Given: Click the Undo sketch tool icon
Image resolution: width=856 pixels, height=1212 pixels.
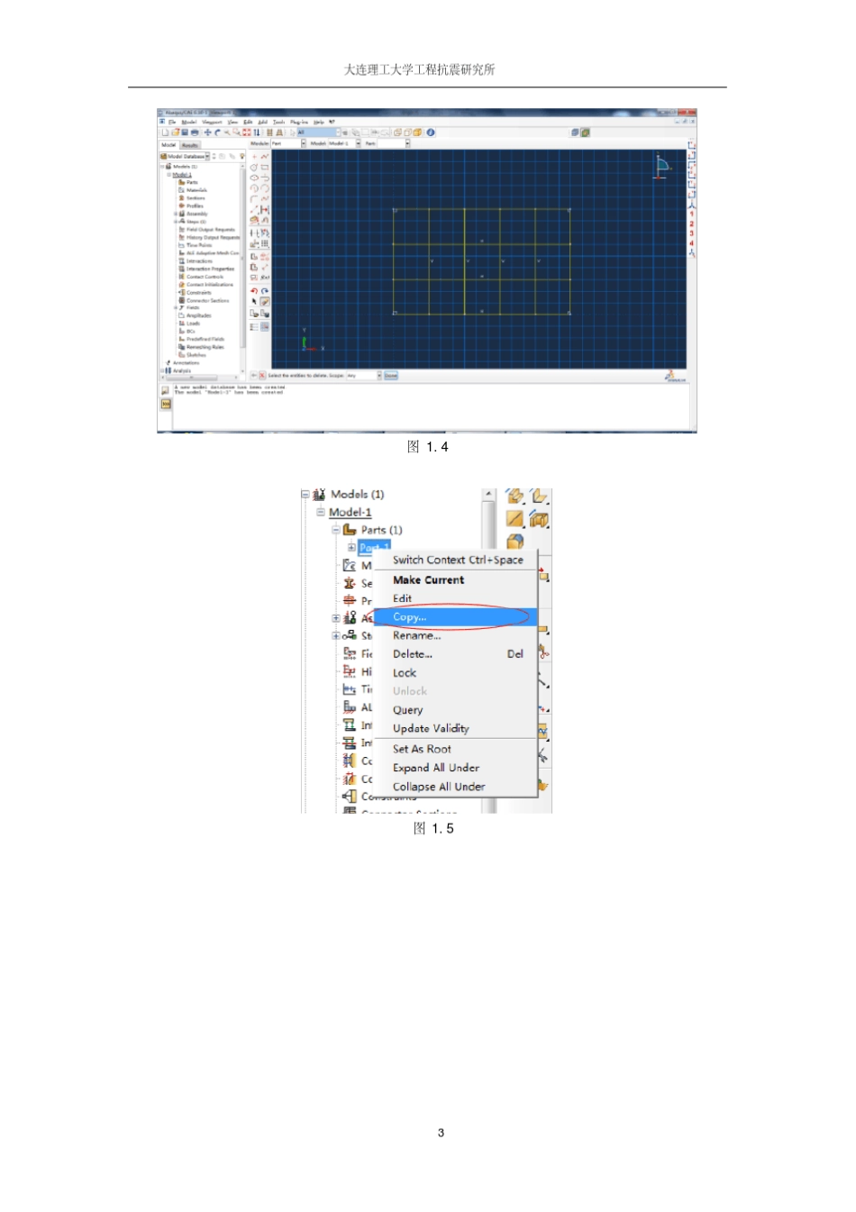Looking at the screenshot, I should tap(254, 290).
